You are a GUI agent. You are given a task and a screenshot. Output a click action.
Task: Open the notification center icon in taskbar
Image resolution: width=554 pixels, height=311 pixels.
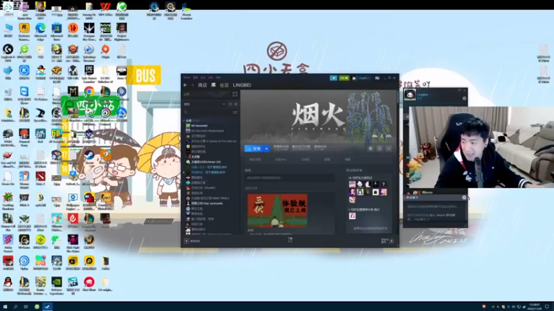[547, 306]
